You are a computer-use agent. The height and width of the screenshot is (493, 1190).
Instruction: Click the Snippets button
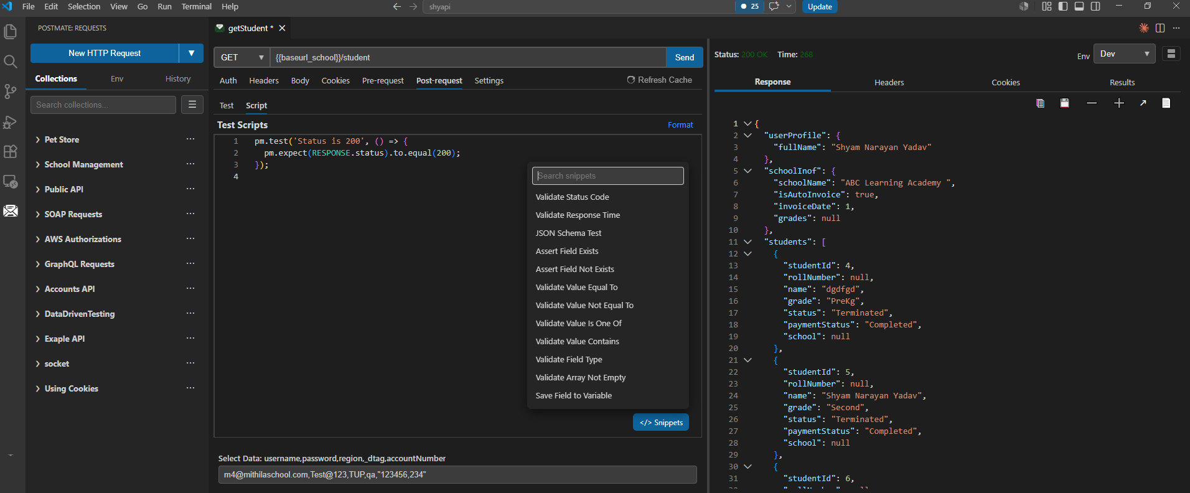tap(661, 422)
